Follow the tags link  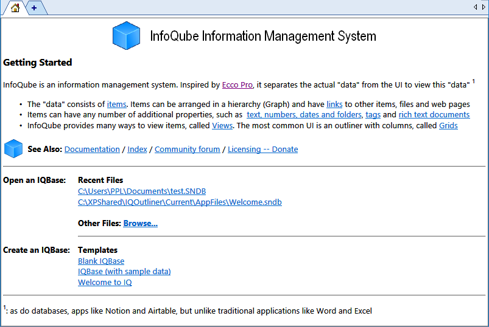pos(373,115)
